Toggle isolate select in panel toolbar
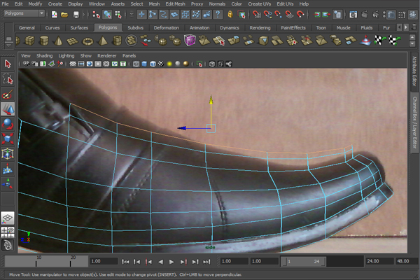420x280 pixels. (199, 64)
